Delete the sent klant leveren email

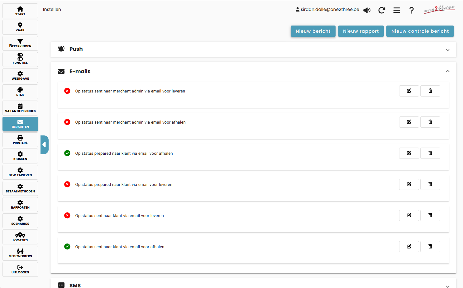coord(430,215)
